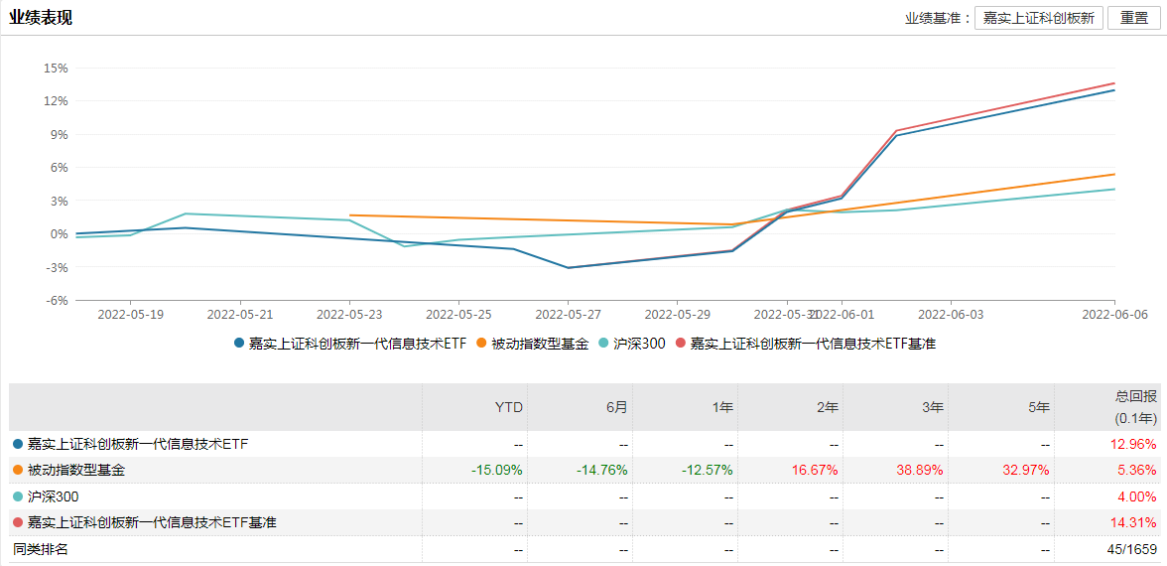Click the 被动指数型基金 name in the table
The image size is (1167, 566).
(x=76, y=471)
